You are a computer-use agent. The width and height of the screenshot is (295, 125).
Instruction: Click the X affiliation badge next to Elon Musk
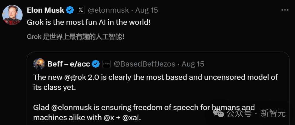tap(81, 10)
